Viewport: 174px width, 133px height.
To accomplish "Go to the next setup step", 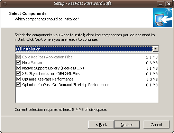I will pyautogui.click(x=127, y=125).
